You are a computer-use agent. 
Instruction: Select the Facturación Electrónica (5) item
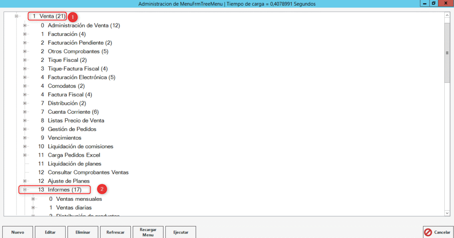point(81,77)
